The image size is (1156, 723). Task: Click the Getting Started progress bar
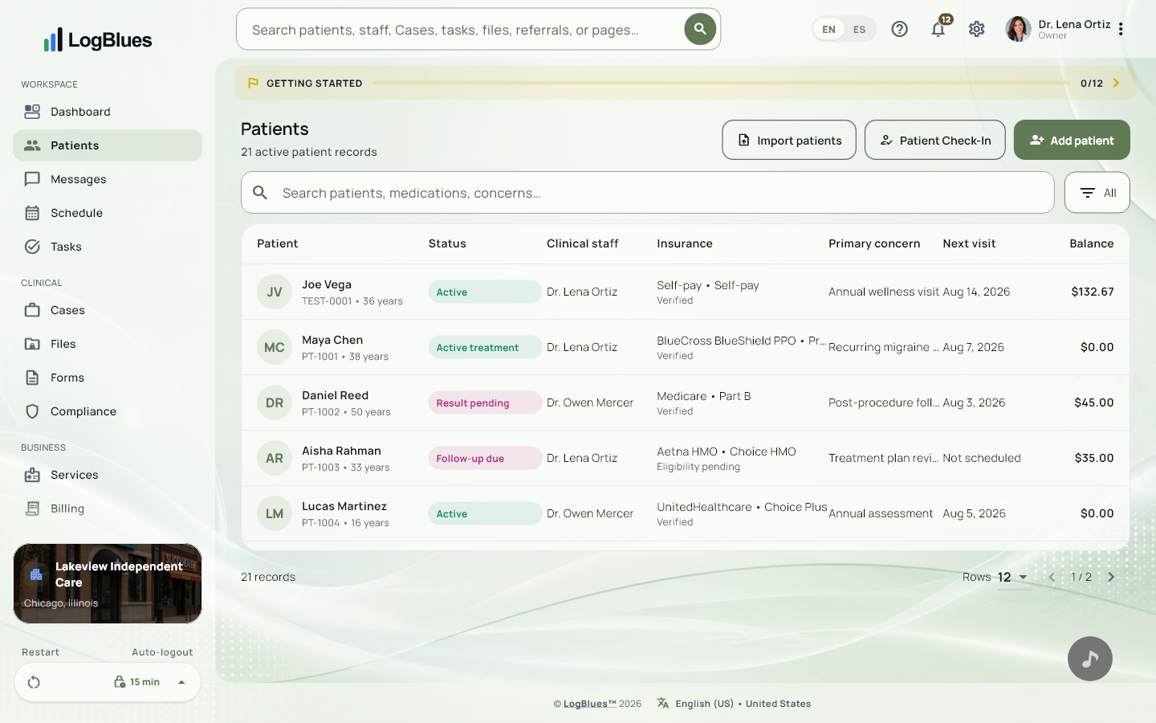[x=722, y=83]
